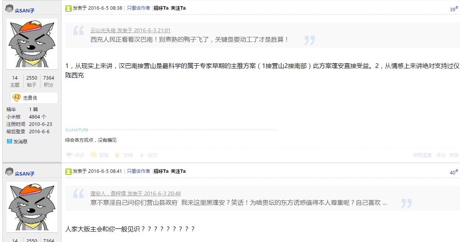The width and height of the screenshot is (460, 242).
Task: Click the 发消息 envelope icon
Action: (x=9, y=141)
